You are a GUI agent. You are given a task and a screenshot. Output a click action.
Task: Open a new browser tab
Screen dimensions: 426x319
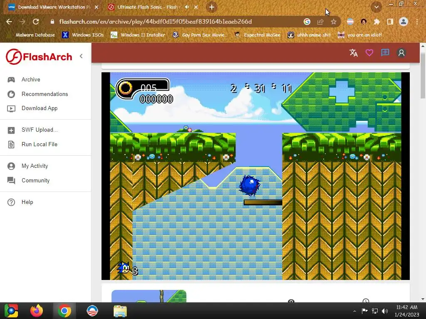[x=212, y=7]
